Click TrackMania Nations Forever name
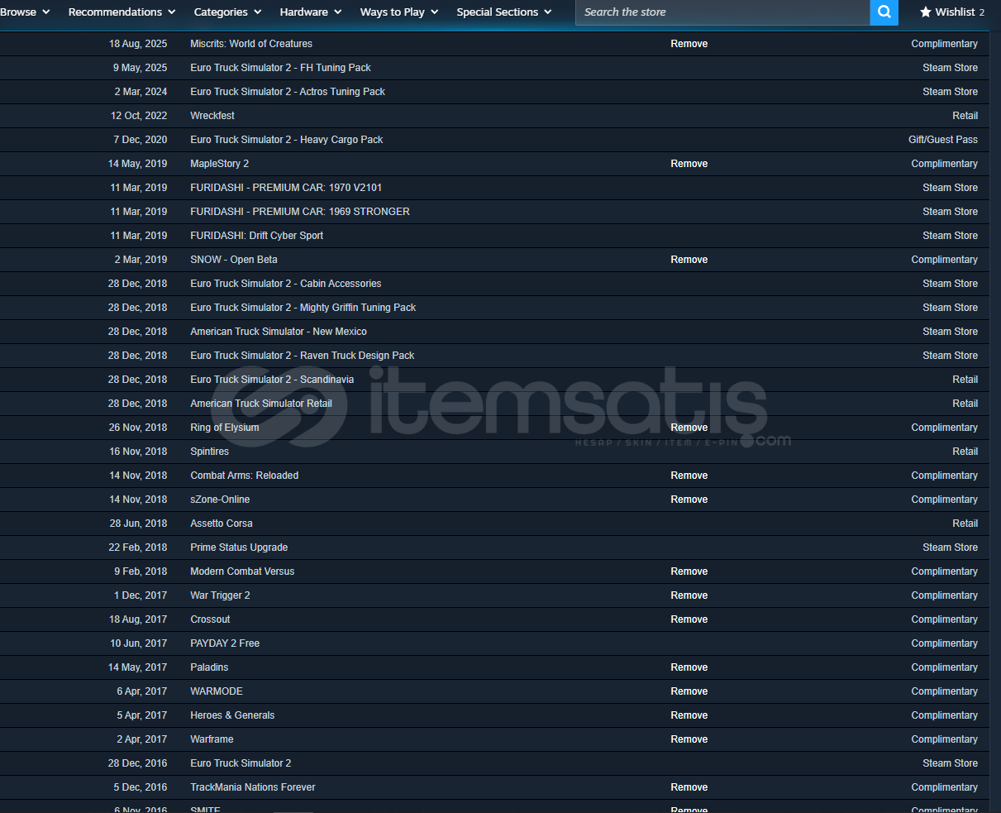This screenshot has width=1001, height=813. click(253, 787)
